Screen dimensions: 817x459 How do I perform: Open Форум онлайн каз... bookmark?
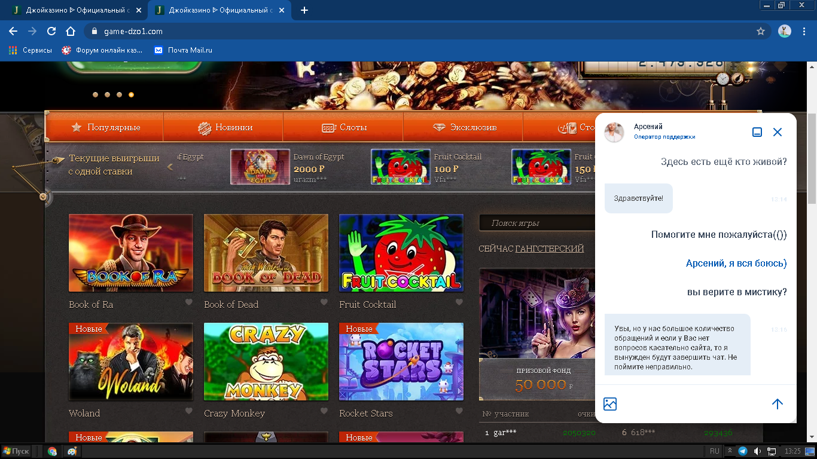(x=102, y=50)
